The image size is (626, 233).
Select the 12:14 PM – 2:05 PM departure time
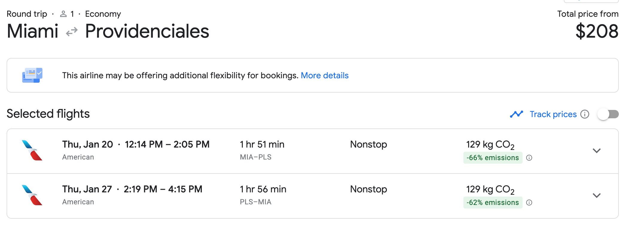[x=167, y=144]
